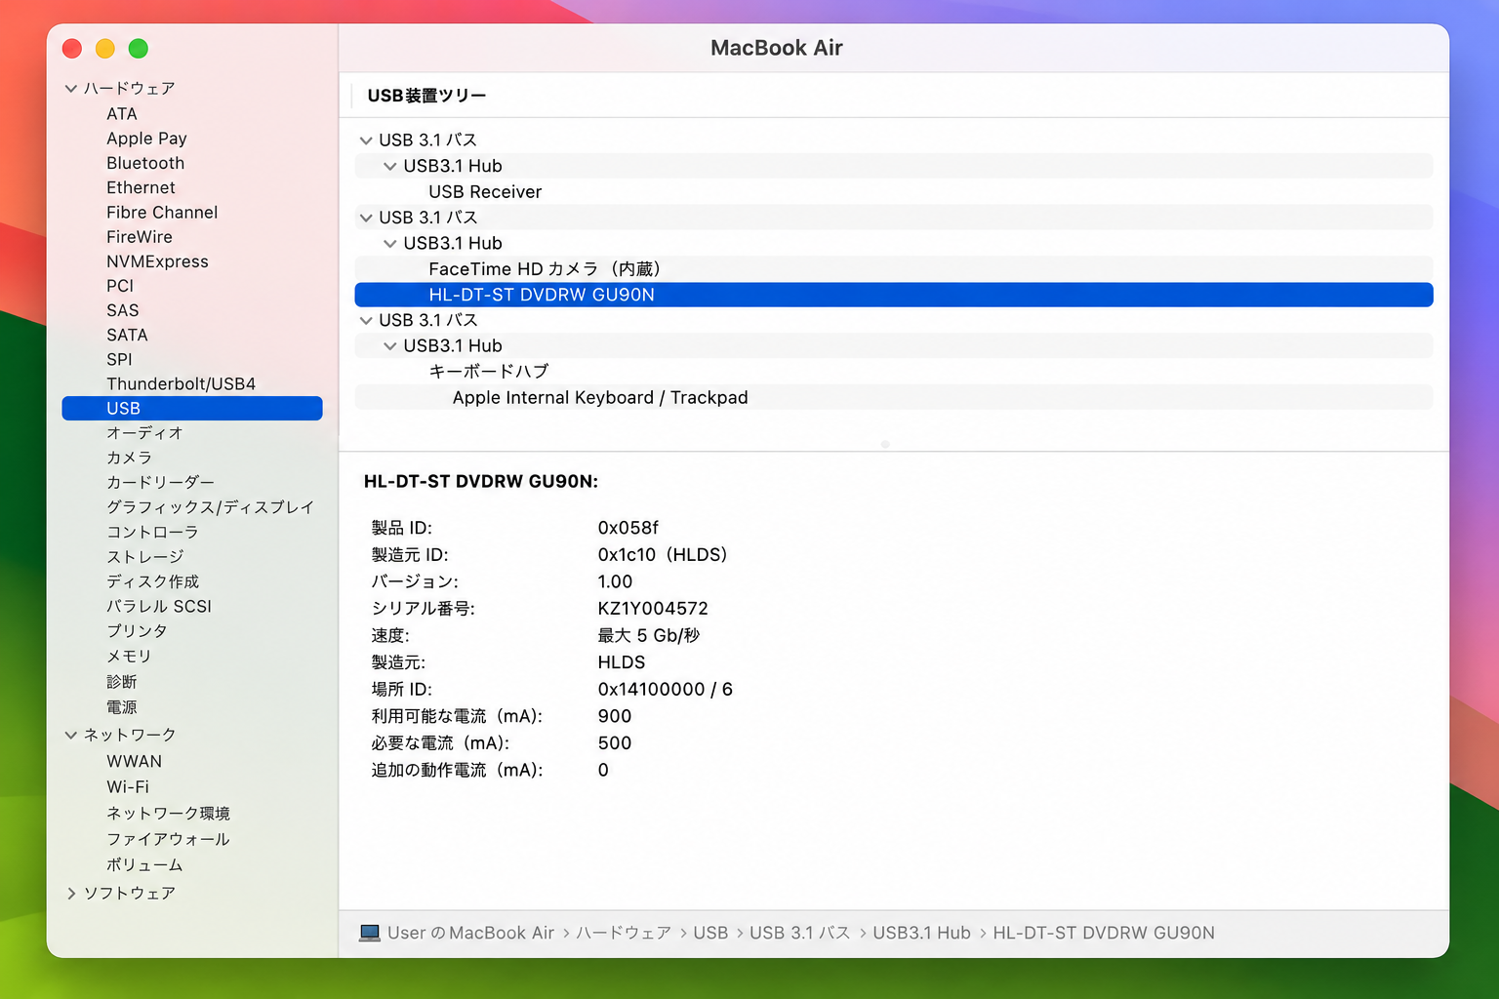Show プリンタ information
1499x999 pixels.
137,631
